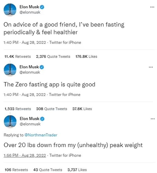Image resolution: width=157 pixels, height=173 pixels.
Task: Open the 308 Quote Tweets
Action: click(51, 109)
